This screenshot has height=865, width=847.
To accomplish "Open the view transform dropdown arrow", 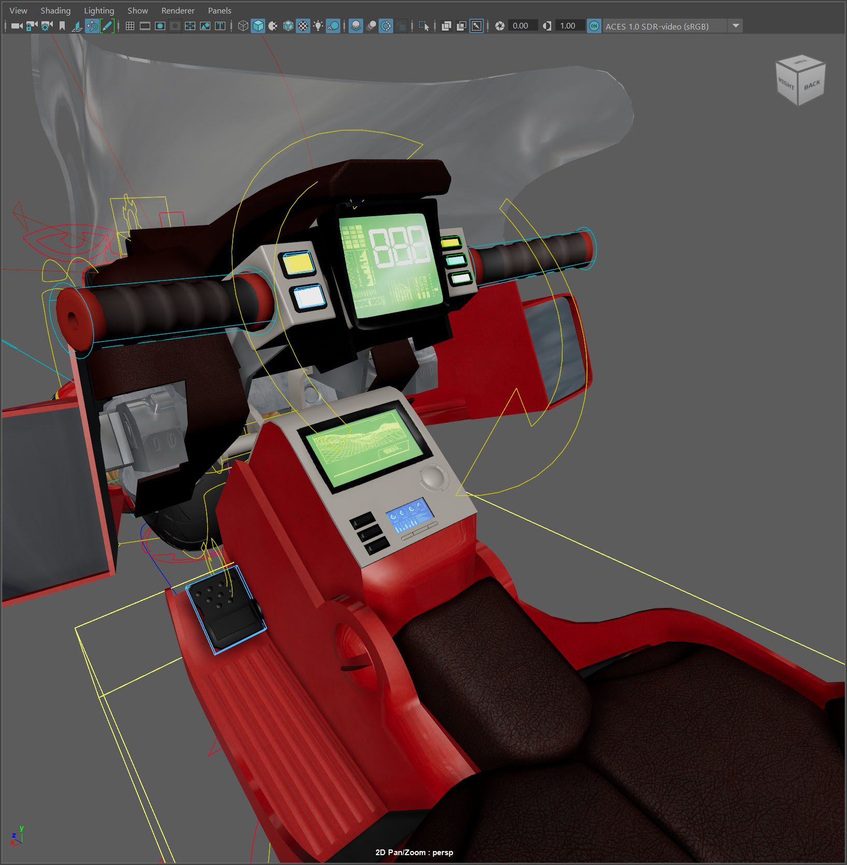I will coord(736,26).
